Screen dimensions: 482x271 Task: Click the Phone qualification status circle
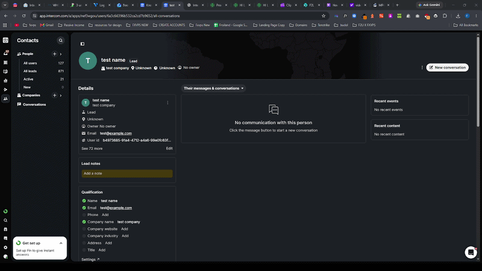(x=84, y=215)
